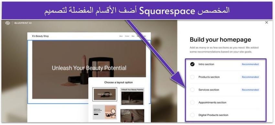Enable the Services section option
275x125 pixels.
(x=192, y=90)
